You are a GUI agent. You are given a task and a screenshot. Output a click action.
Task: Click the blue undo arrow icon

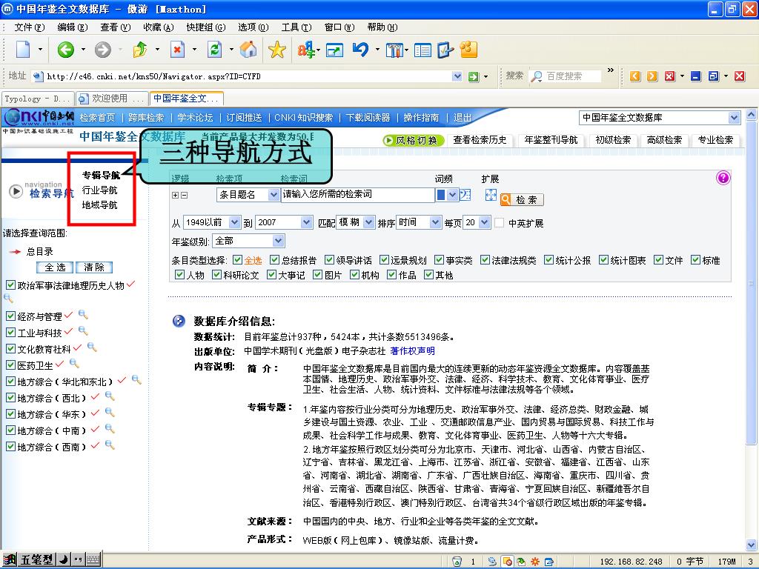pos(361,50)
